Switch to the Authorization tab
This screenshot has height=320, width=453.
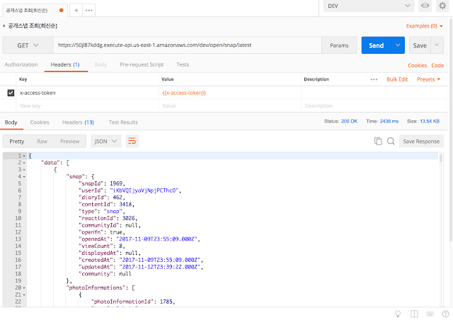click(21, 64)
